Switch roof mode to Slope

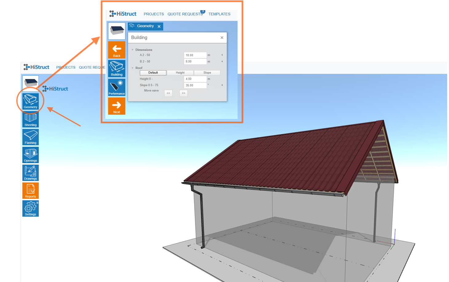click(207, 73)
